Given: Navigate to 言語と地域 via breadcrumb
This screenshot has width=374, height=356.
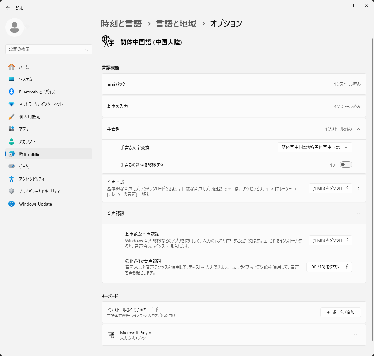Looking at the screenshot, I should [176, 23].
